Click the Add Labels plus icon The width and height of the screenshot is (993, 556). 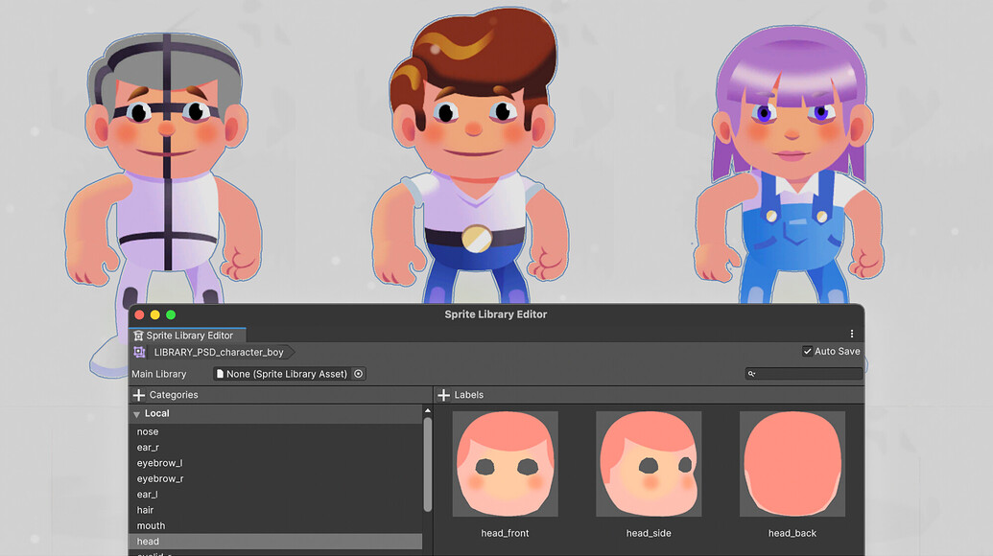pos(443,394)
